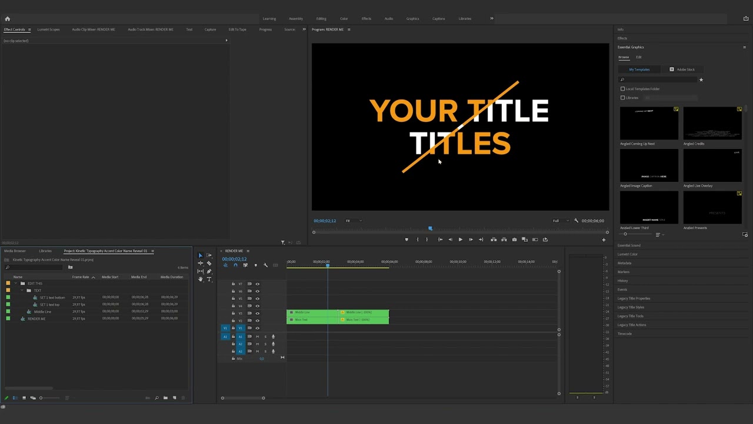Toggle timeline snapping magnet icon
Image resolution: width=753 pixels, height=424 pixels.
[235, 266]
